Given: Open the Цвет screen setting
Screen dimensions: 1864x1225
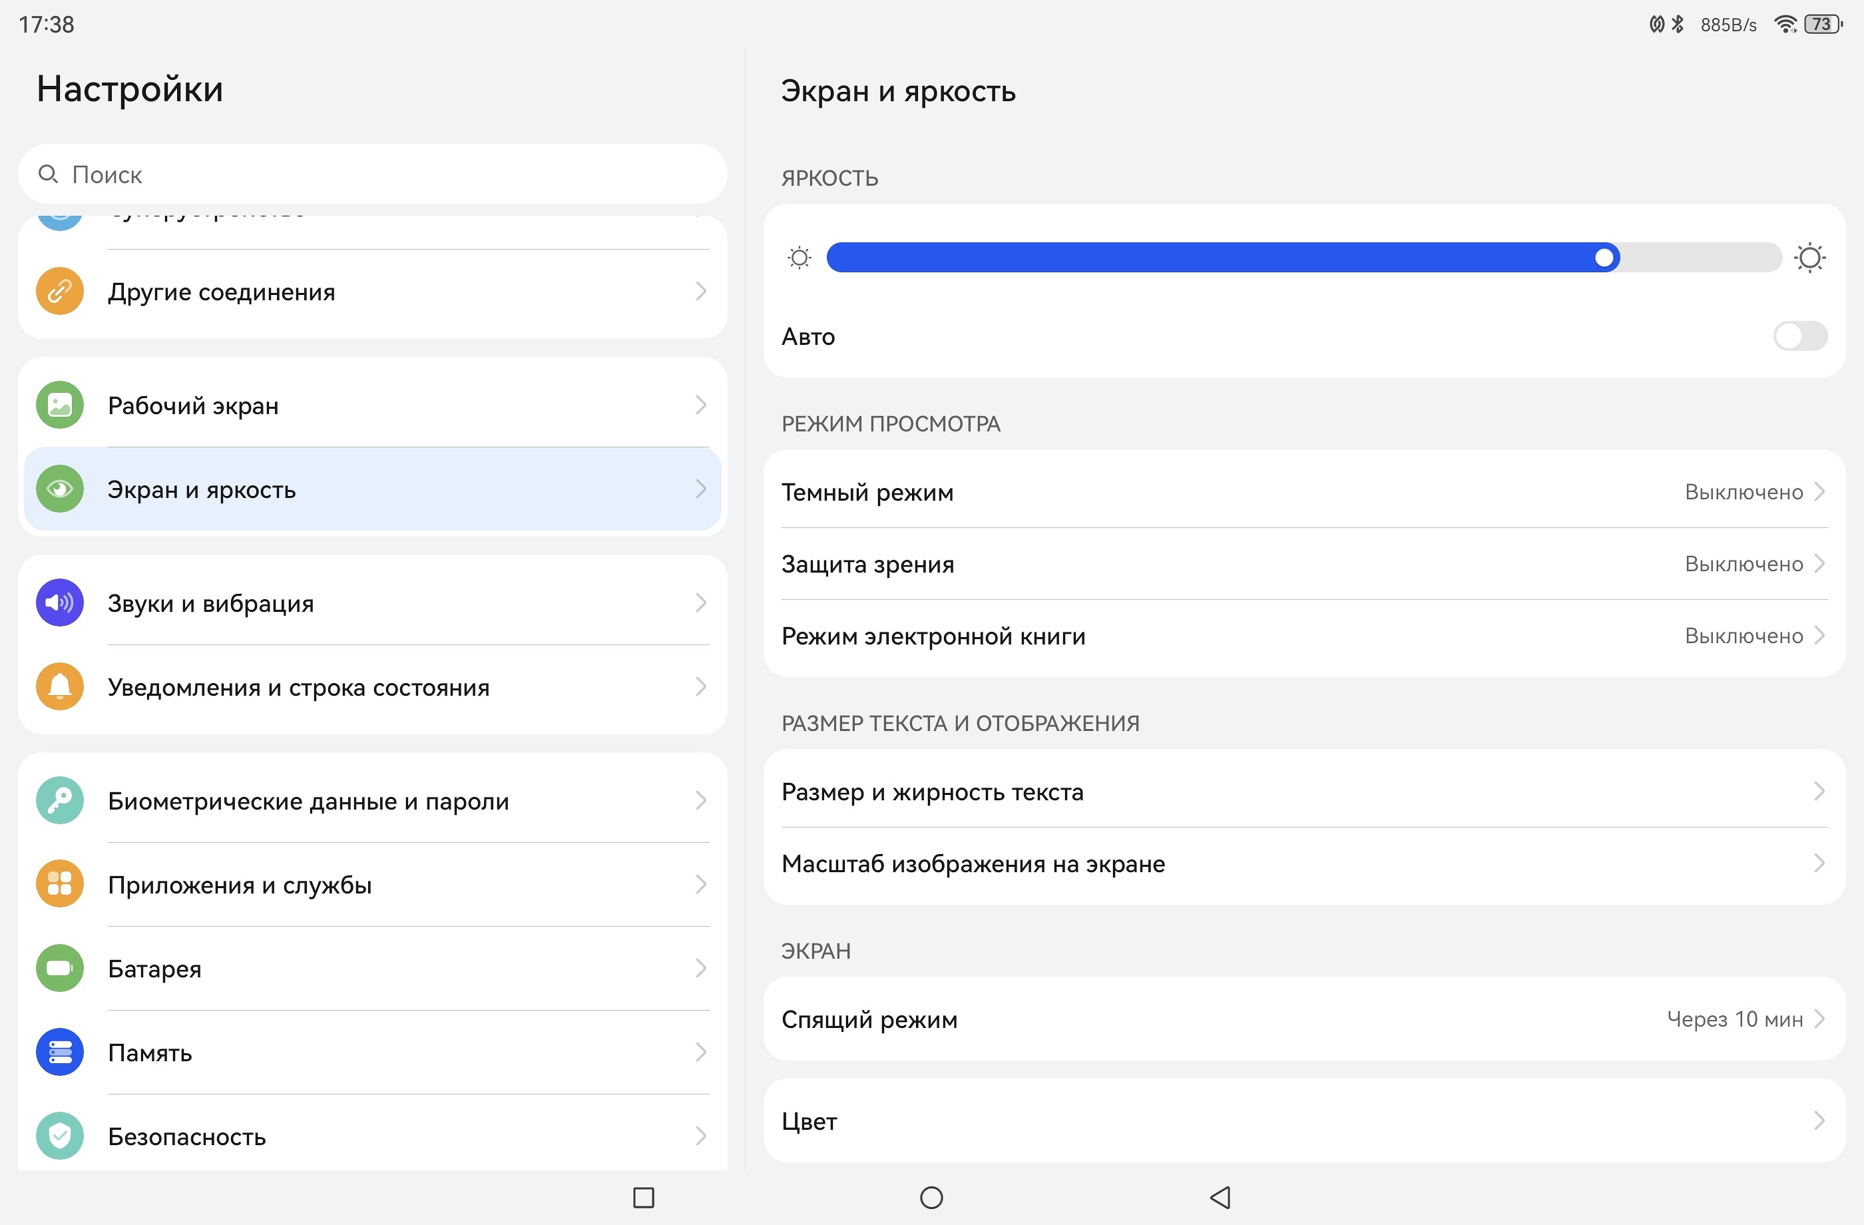Looking at the screenshot, I should click(1303, 1121).
